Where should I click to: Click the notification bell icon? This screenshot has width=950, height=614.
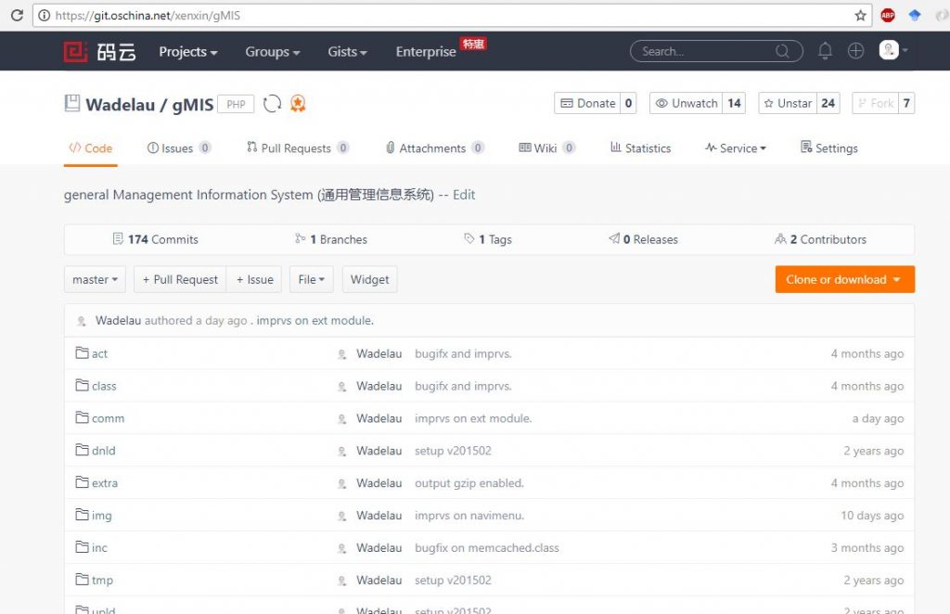(825, 51)
